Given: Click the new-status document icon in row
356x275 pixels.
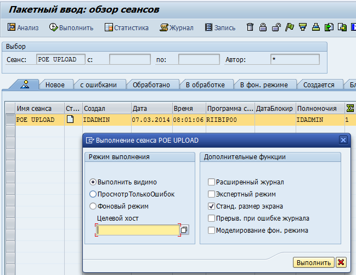Looking at the screenshot, I should tap(70, 119).
